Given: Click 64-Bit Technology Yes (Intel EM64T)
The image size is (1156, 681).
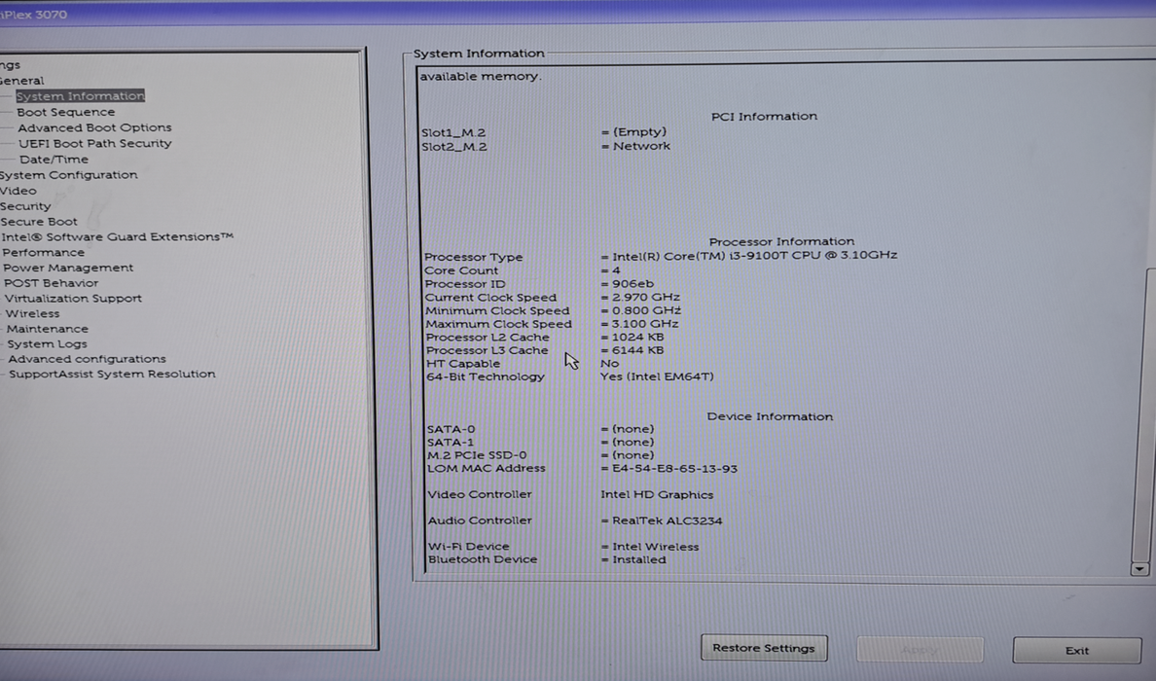Looking at the screenshot, I should (x=657, y=376).
